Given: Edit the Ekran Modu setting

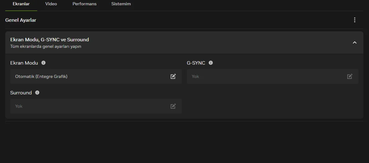Looking at the screenshot, I should pyautogui.click(x=173, y=76).
